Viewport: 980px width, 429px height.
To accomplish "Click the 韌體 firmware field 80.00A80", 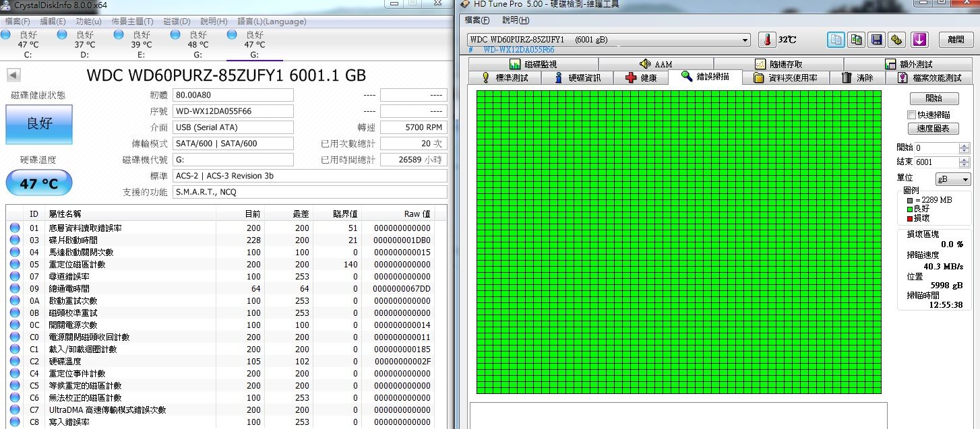I will pyautogui.click(x=233, y=95).
